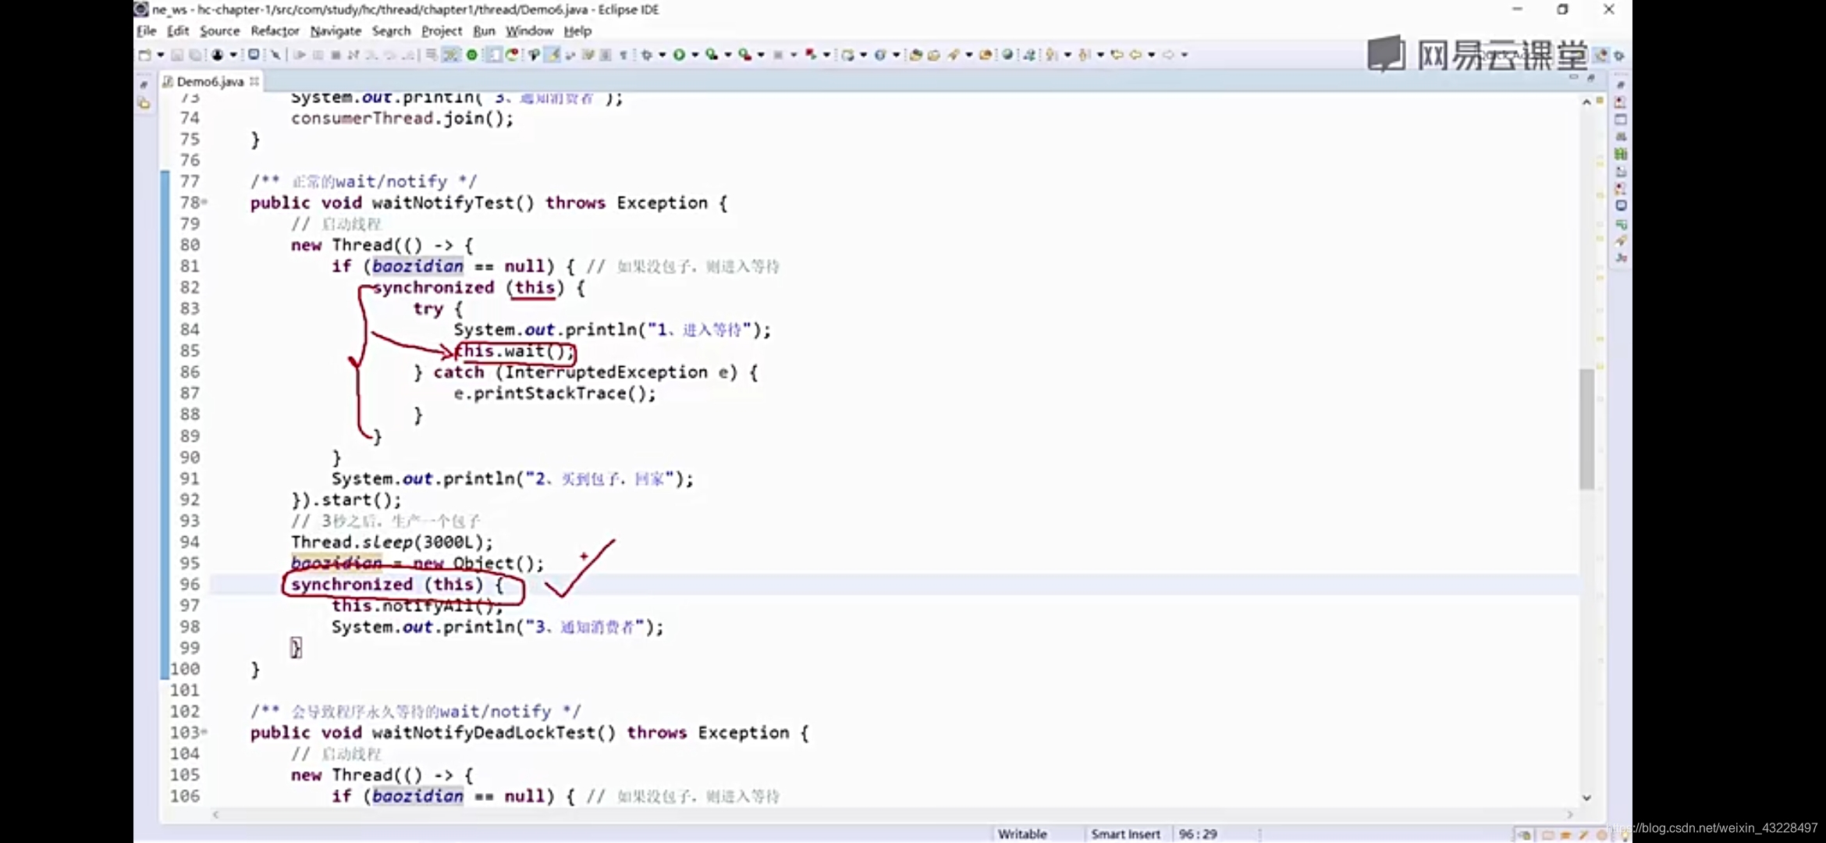Open the Smart Insert mode toggle

pos(1124,833)
